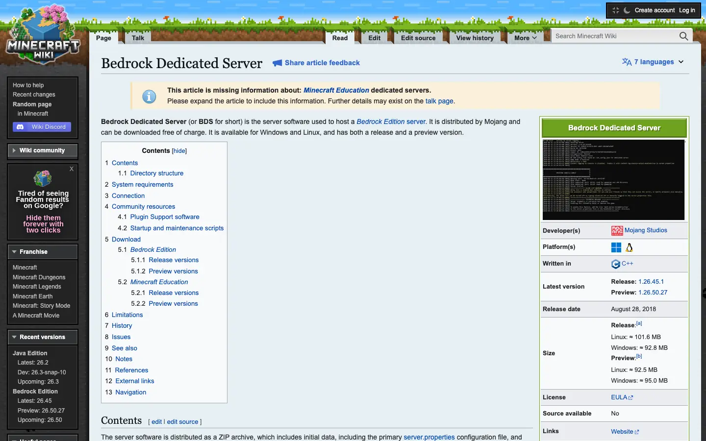
Task: Jump to Navigation section in contents
Action: pyautogui.click(x=131, y=392)
